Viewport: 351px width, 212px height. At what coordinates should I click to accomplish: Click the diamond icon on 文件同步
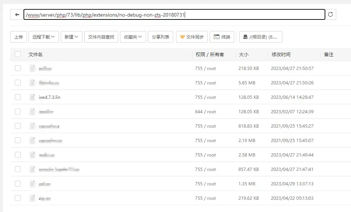click(x=182, y=37)
